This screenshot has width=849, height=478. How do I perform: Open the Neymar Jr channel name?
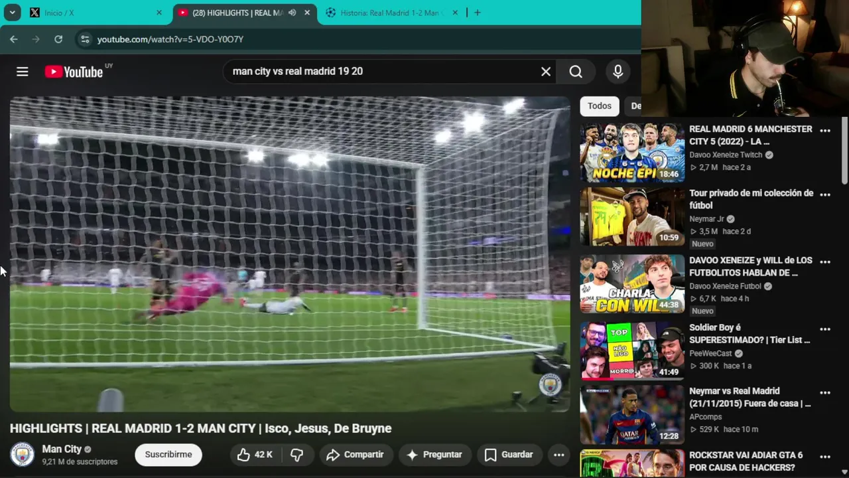click(x=706, y=219)
